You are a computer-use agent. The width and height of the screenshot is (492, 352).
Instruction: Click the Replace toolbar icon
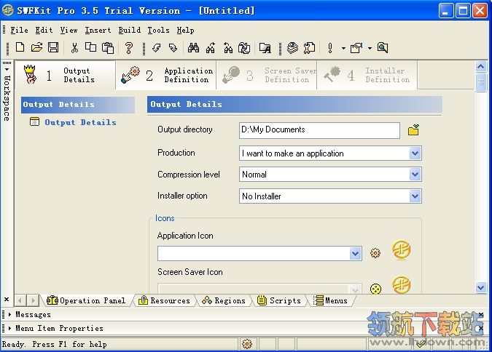coord(244,48)
